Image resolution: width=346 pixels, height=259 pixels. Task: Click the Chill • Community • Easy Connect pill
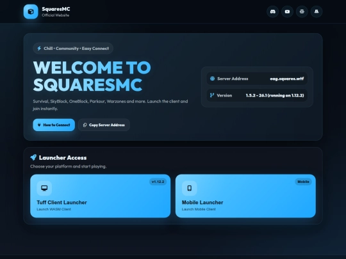click(x=73, y=48)
